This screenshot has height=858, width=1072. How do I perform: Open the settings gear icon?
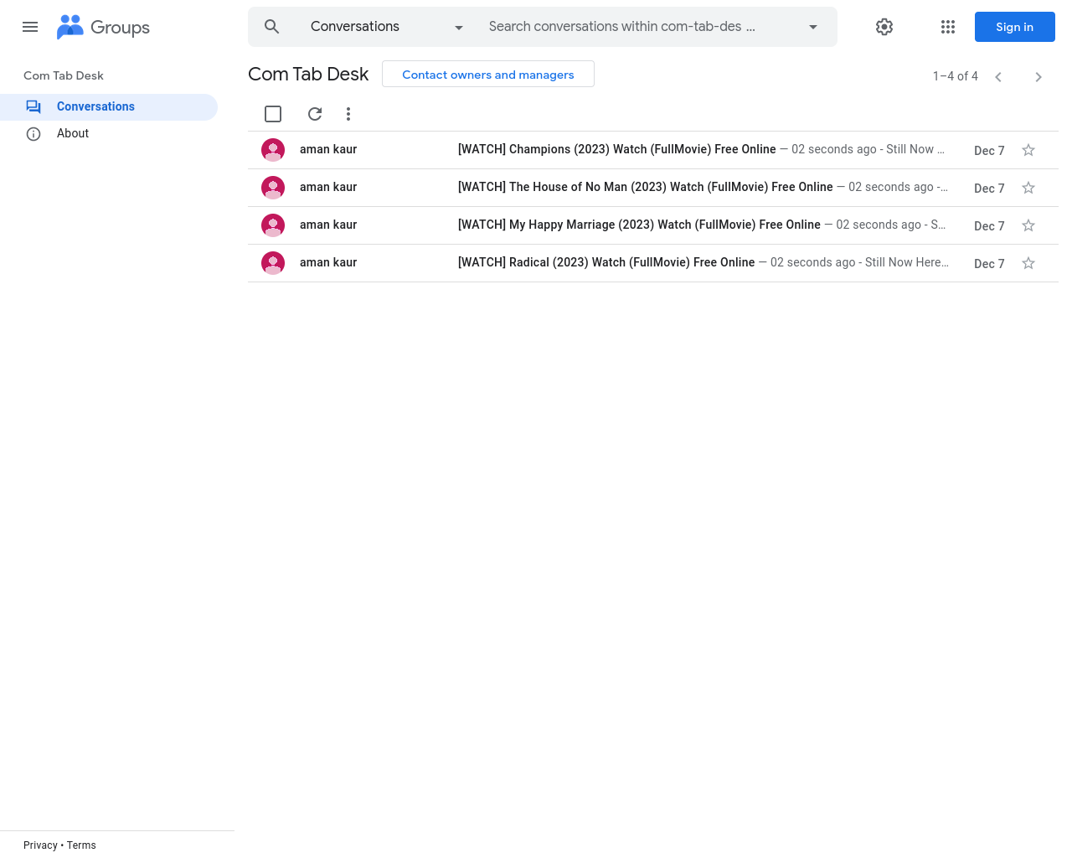[884, 27]
